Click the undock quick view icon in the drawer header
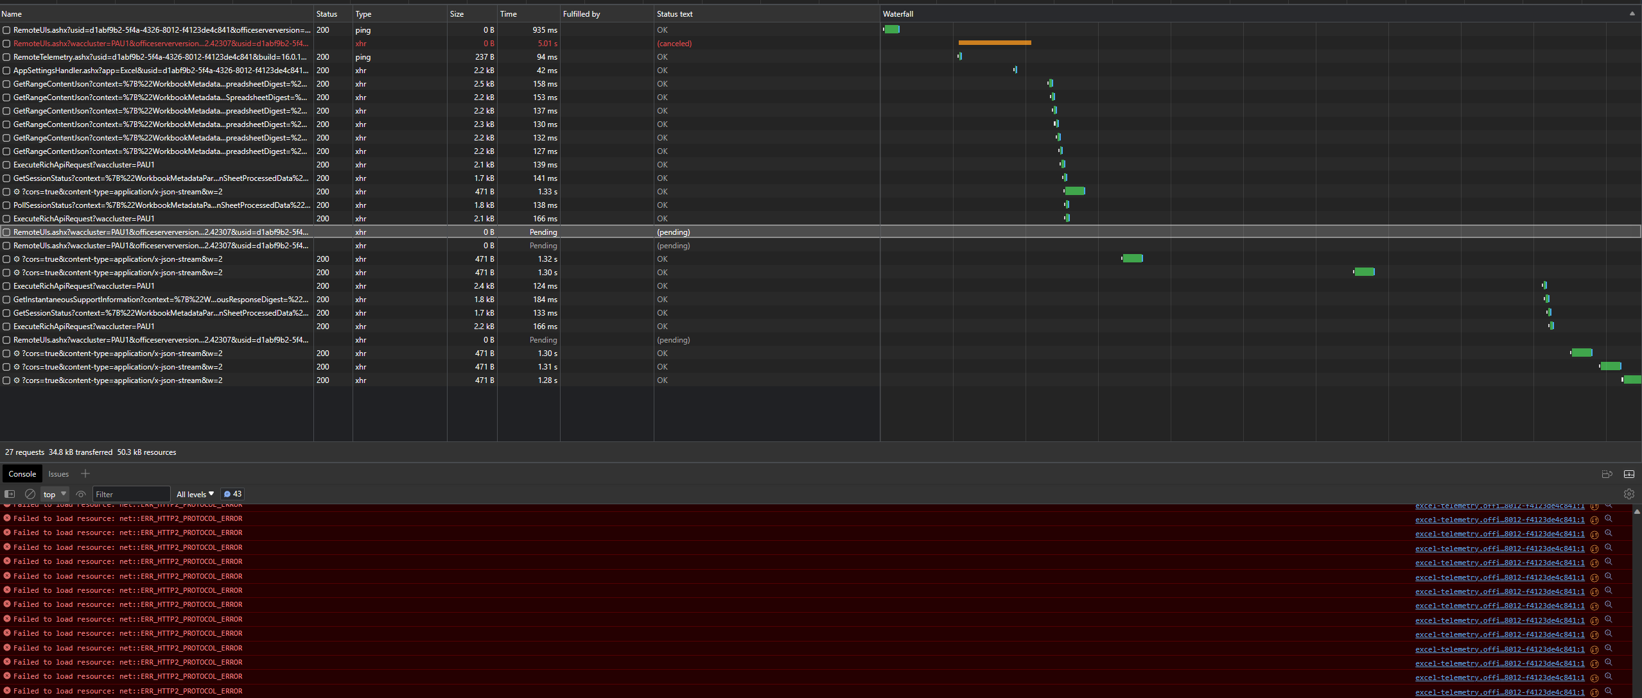The width and height of the screenshot is (1642, 698). (x=1607, y=474)
